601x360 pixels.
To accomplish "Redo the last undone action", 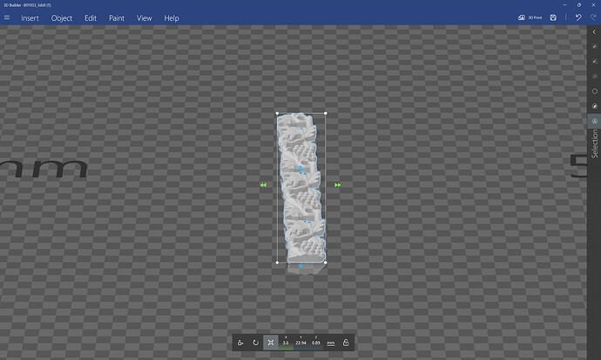I will tap(592, 17).
